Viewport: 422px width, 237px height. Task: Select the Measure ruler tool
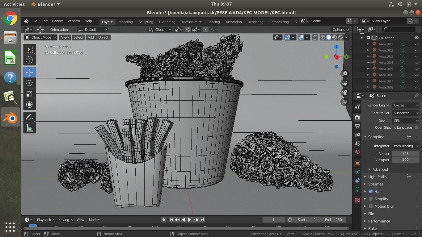[29, 128]
